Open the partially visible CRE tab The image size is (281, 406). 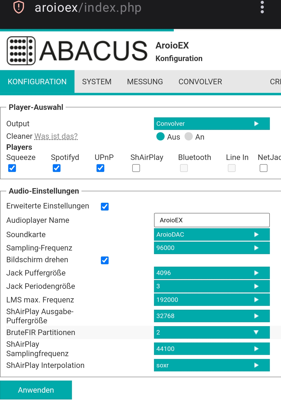pos(275,82)
